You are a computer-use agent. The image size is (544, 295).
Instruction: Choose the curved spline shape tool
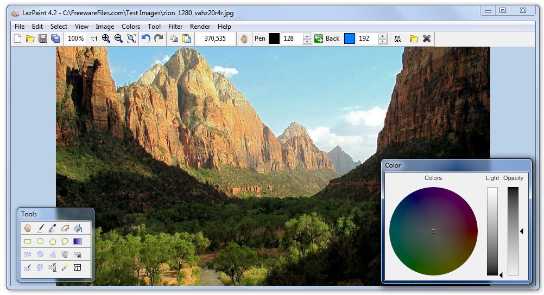(65, 241)
